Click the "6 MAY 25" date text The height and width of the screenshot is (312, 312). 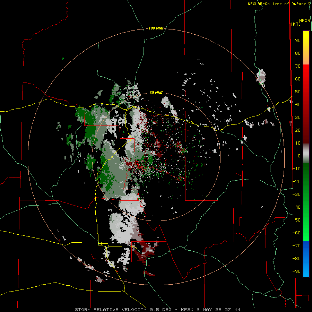coord(209,310)
